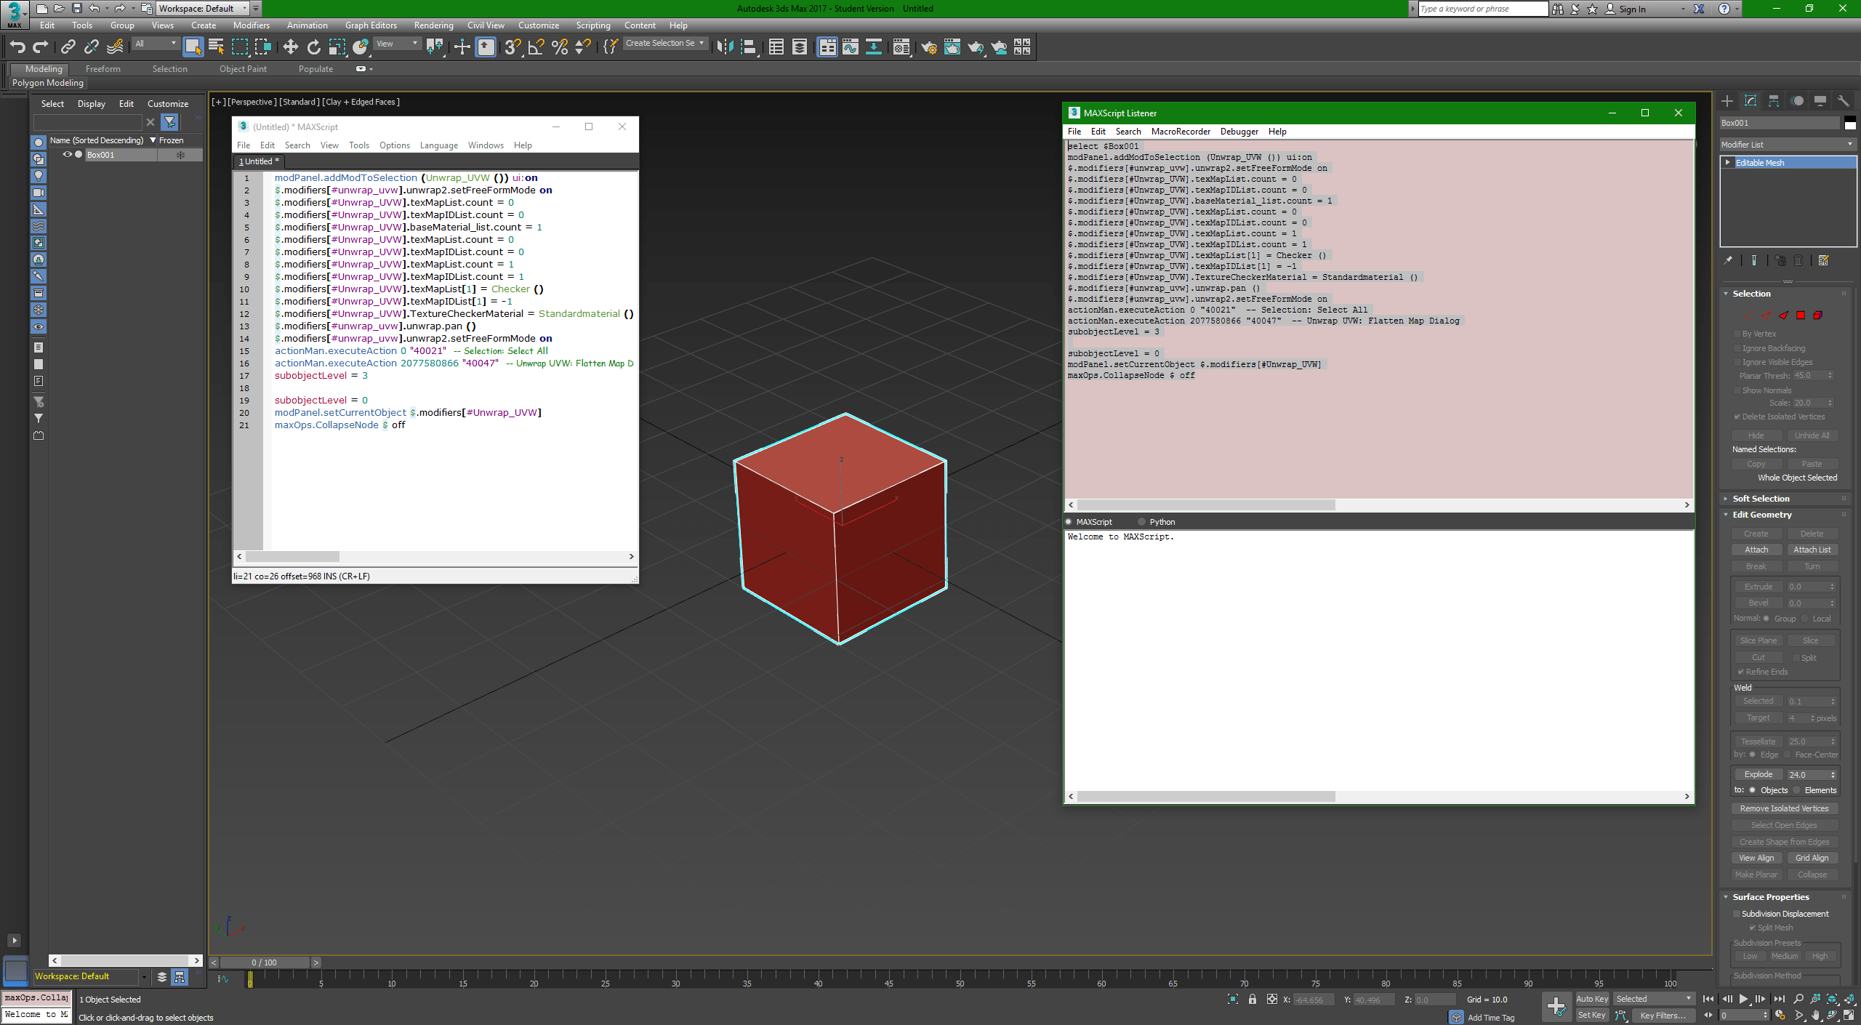This screenshot has width=1861, height=1025.
Task: Choose the Elements explode radio option
Action: click(1797, 790)
